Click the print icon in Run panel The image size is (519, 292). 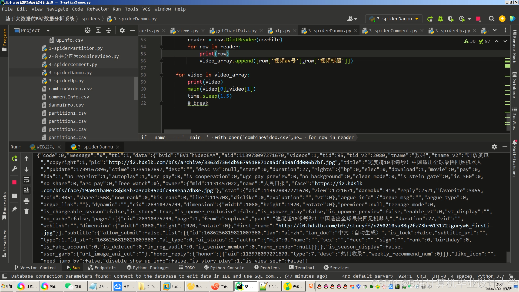pos(26,201)
